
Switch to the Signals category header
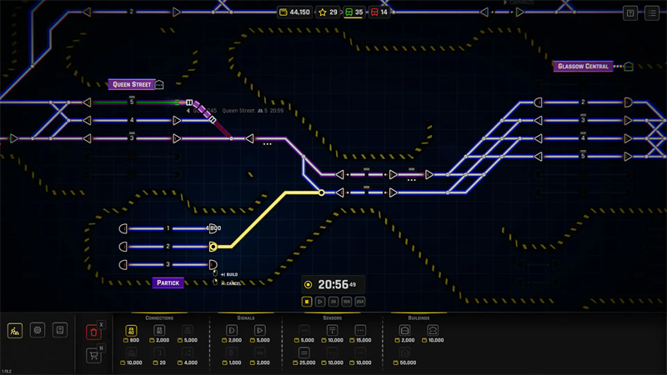pyautogui.click(x=246, y=318)
